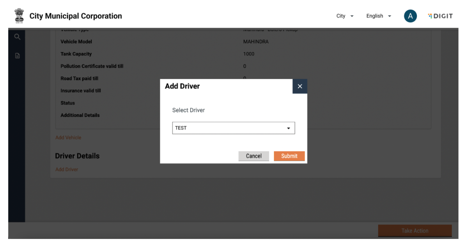Click the document icon in sidebar
The height and width of the screenshot is (242, 466).
coord(17,56)
